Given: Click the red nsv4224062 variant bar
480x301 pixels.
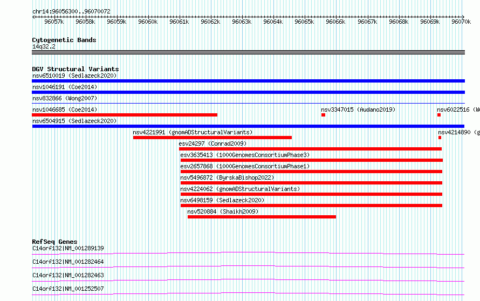Looking at the screenshot, I should point(311,194).
